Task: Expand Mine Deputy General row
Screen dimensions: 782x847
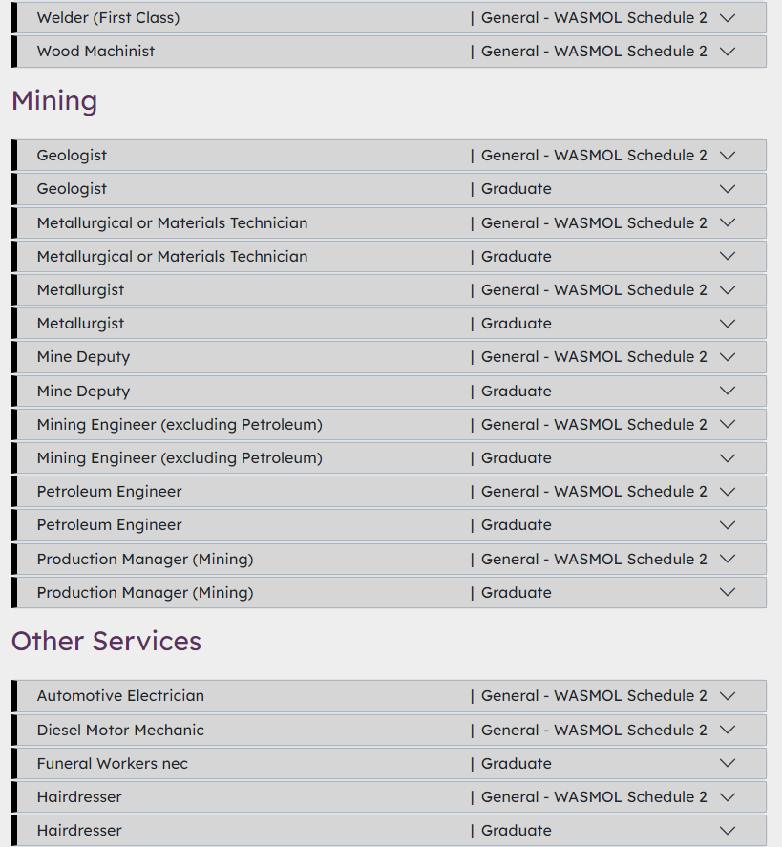Action: (x=728, y=357)
